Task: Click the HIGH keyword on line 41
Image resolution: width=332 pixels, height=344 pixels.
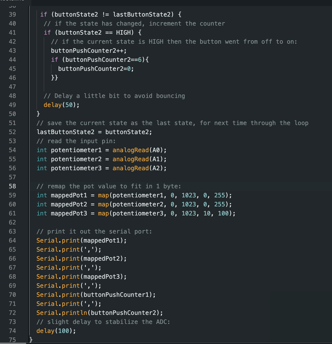Action: (123, 32)
